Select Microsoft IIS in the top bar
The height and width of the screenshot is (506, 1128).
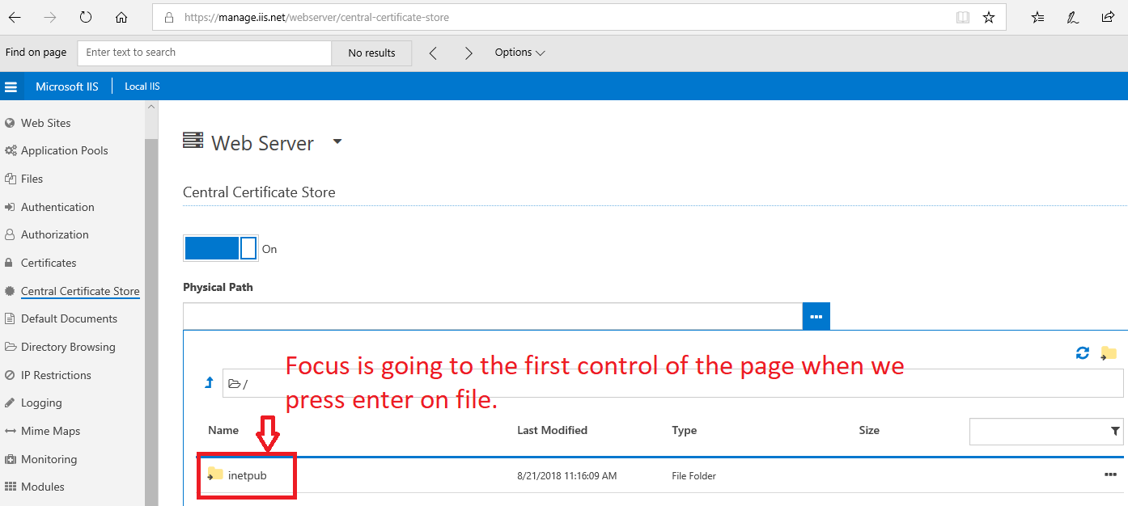(x=67, y=86)
